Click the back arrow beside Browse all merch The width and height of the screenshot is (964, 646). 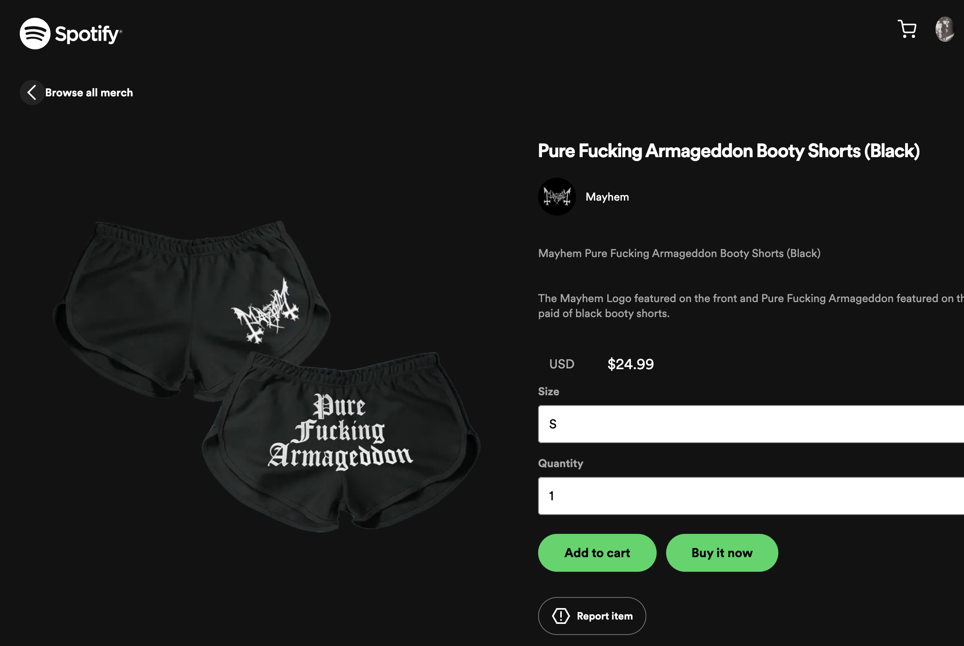click(x=32, y=92)
